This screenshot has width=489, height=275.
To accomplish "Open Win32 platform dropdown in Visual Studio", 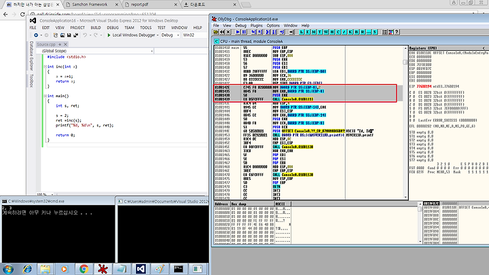I will 195,35.
